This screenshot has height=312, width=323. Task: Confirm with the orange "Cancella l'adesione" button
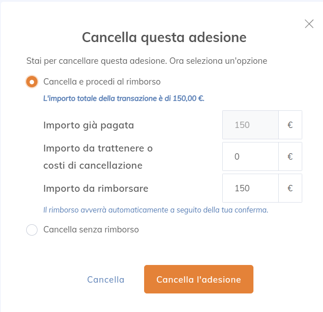click(199, 279)
